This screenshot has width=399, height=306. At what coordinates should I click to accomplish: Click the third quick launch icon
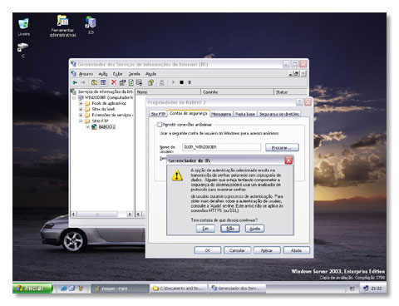coord(81,289)
